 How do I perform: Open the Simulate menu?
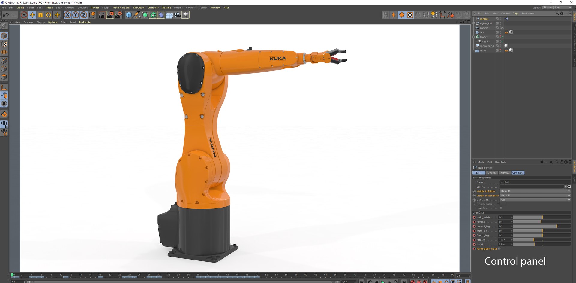[x=82, y=8]
